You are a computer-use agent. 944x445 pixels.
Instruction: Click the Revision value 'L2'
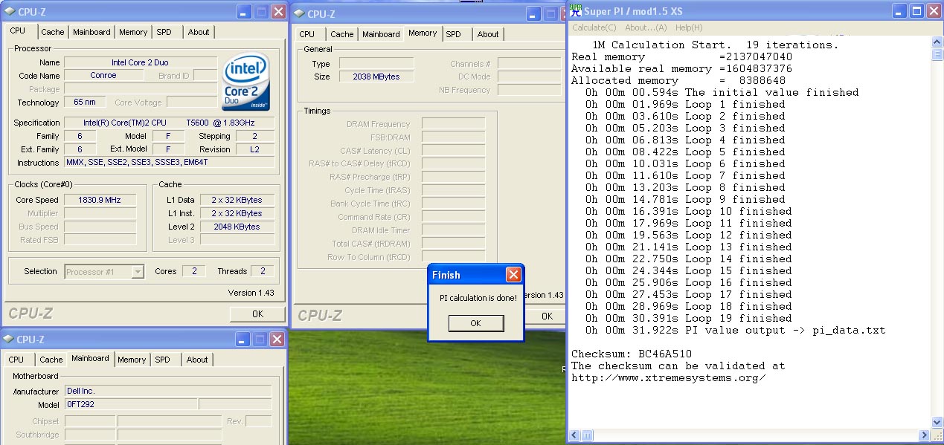[255, 149]
